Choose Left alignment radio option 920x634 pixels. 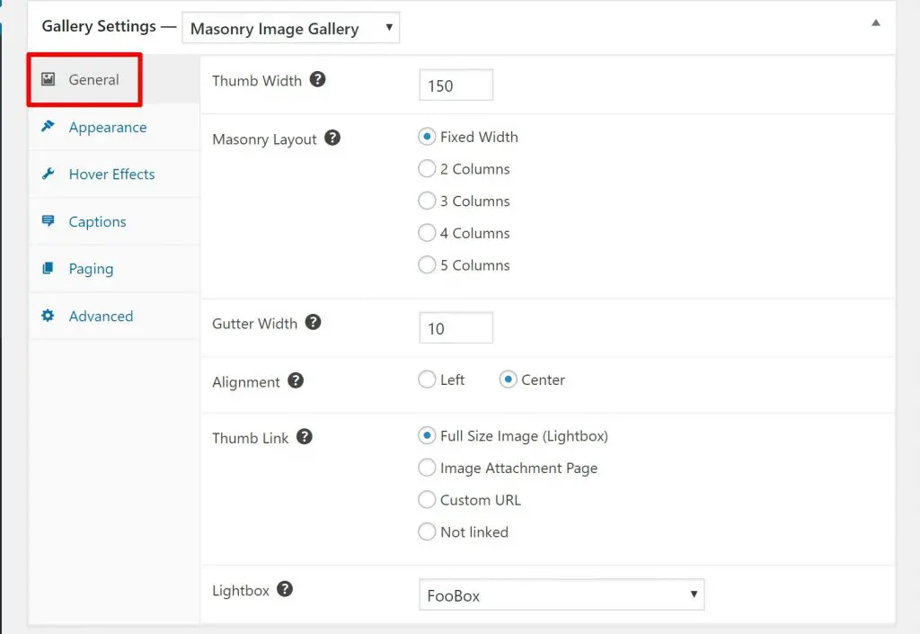428,380
